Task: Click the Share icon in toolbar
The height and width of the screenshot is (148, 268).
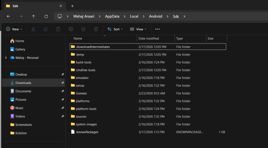Action: [83, 29]
